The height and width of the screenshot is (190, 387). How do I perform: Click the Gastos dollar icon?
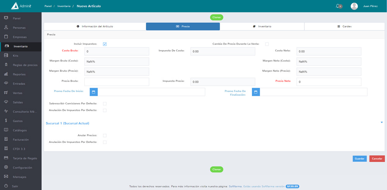pos(6,121)
